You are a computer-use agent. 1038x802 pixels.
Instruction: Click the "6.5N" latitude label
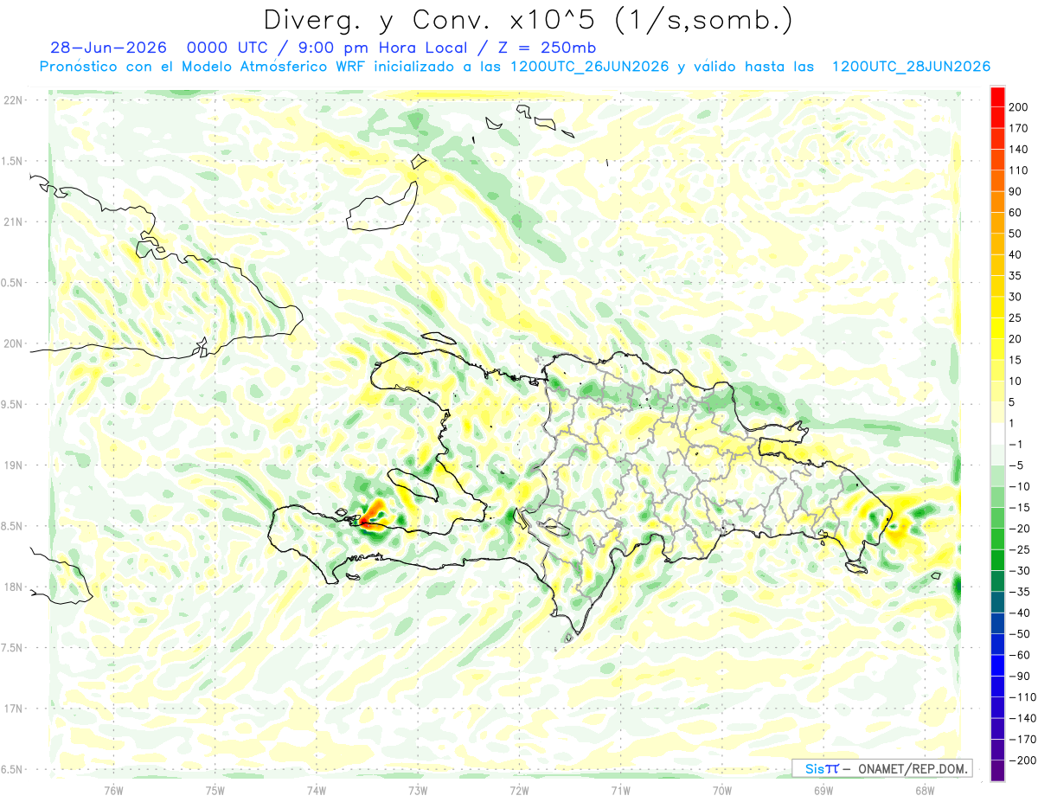(x=13, y=769)
